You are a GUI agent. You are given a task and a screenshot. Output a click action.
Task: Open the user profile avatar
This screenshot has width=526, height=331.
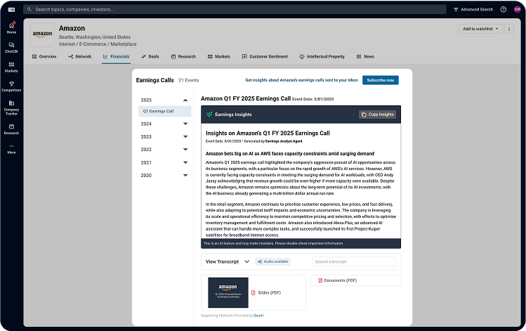coord(518,9)
